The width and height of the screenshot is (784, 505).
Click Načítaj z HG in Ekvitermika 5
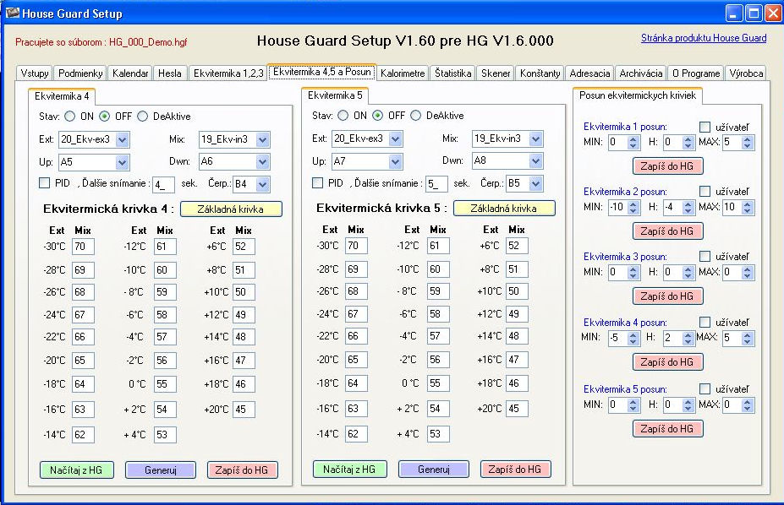tap(349, 469)
